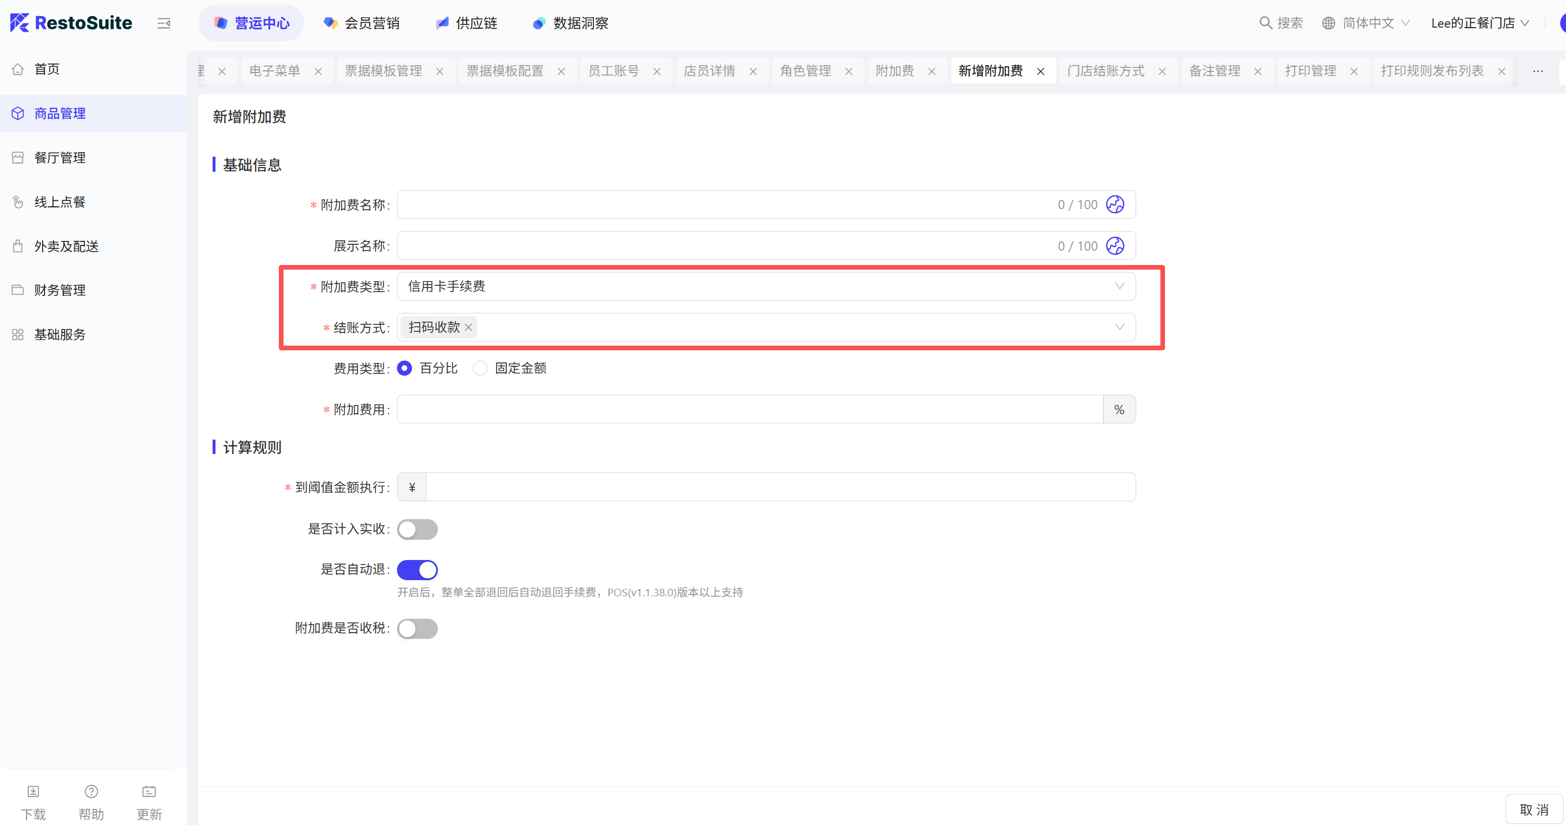1566x825 pixels.
Task: Expand the 附加费类型 dropdown
Action: tap(766, 286)
